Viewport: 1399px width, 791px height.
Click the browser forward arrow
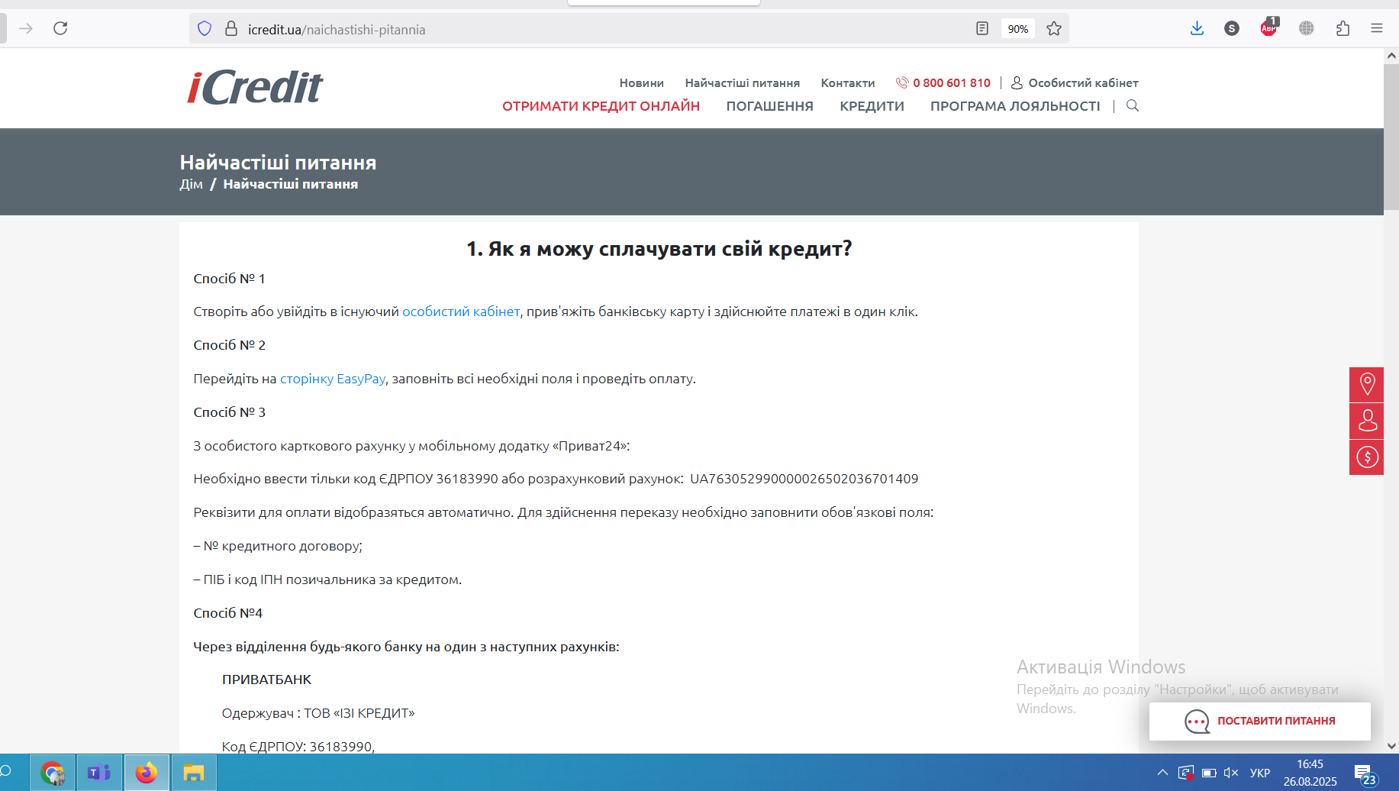[x=26, y=29]
